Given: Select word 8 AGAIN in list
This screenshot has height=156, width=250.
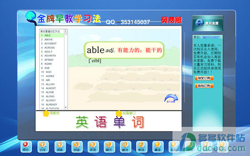Looking at the screenshot, I should (x=52, y=64).
